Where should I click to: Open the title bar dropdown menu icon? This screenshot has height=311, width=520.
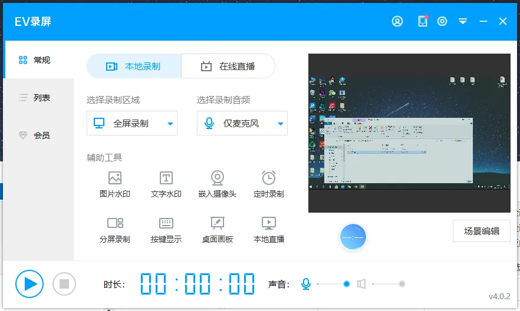[463, 22]
